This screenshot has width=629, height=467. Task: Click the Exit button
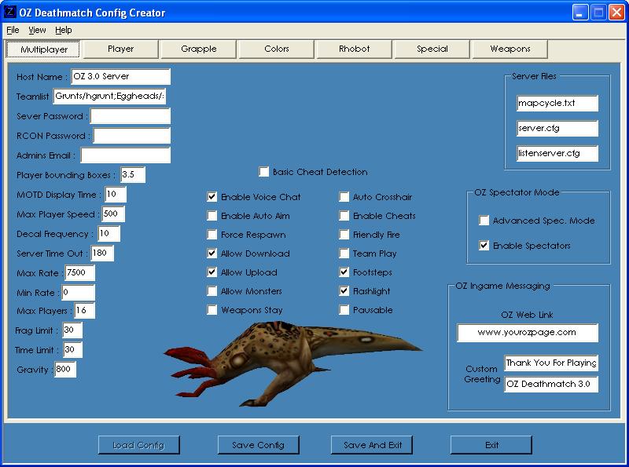point(491,445)
